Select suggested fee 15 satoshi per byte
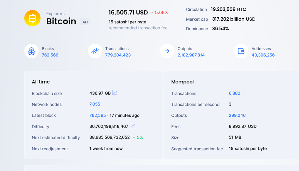This screenshot has height=171, width=299. click(248, 149)
